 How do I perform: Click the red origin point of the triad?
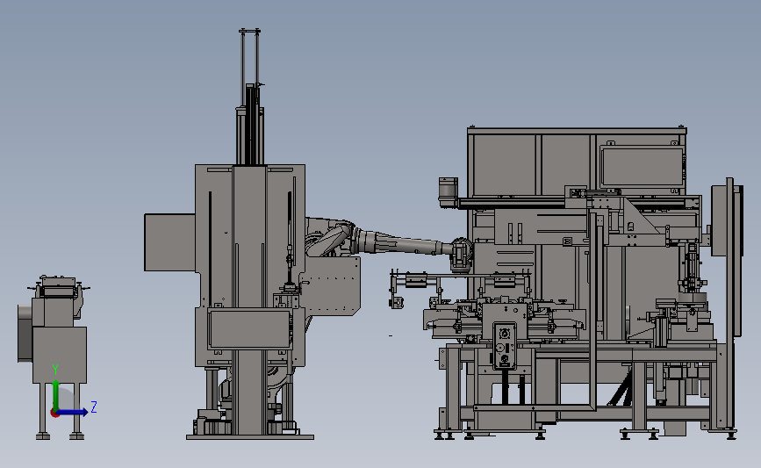(x=54, y=414)
